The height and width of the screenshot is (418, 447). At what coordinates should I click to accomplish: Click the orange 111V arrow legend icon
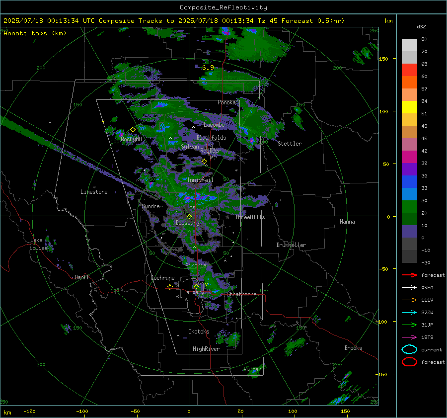coord(409,300)
